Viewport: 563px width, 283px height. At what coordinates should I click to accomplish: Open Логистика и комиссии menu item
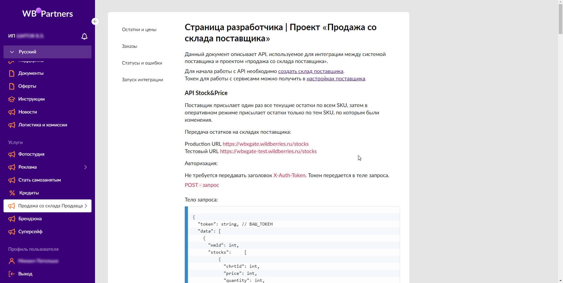pyautogui.click(x=43, y=125)
